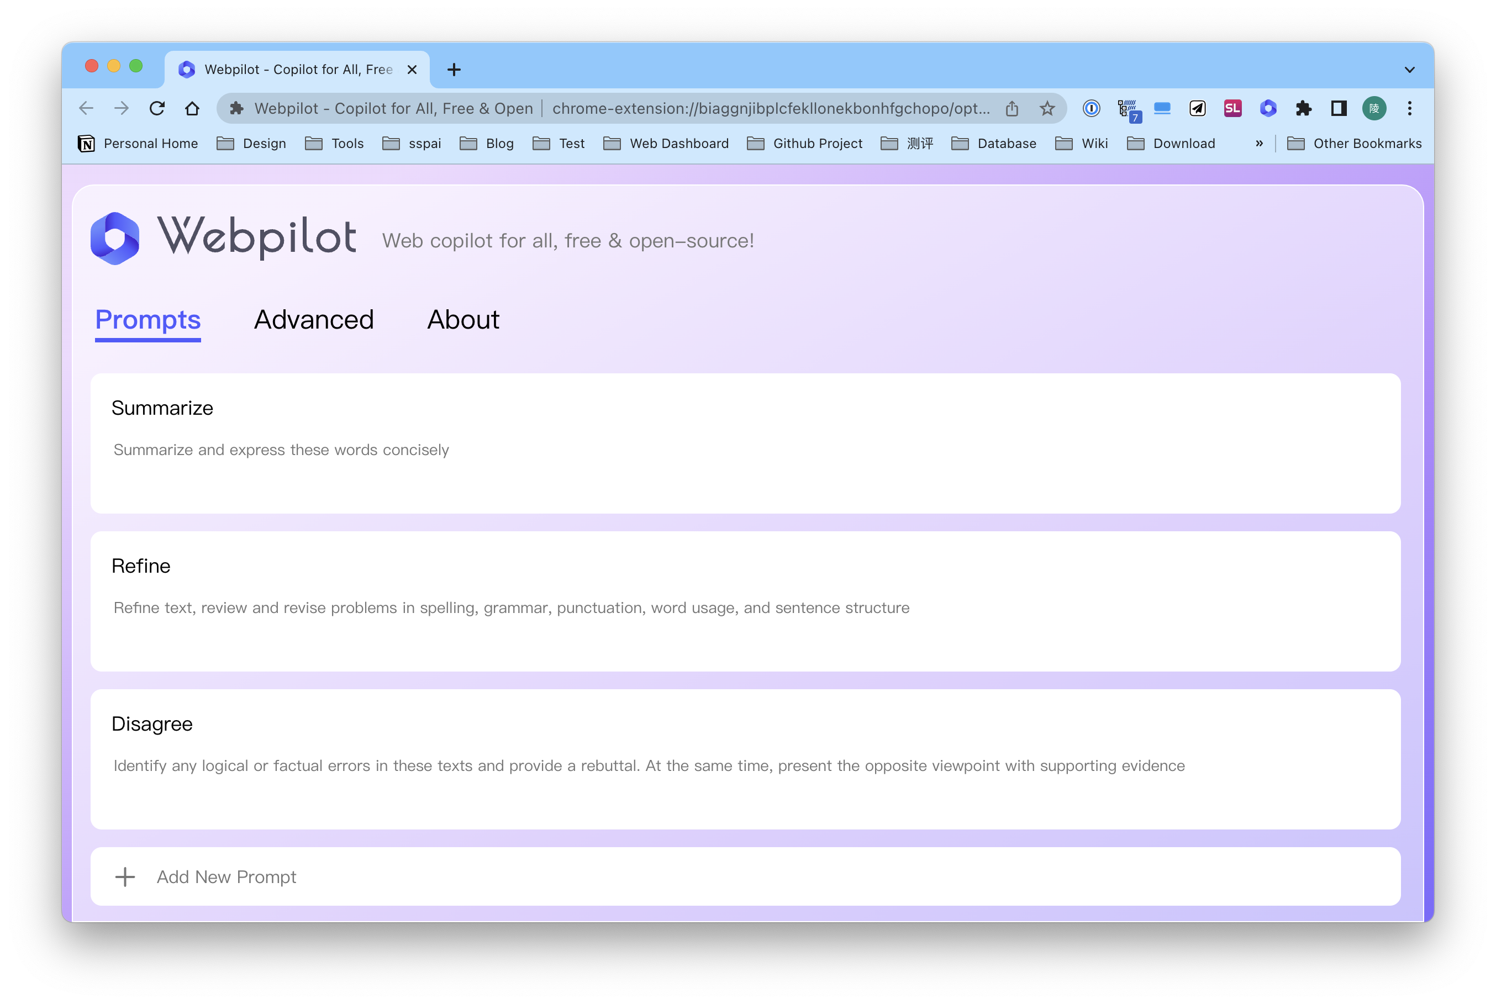This screenshot has width=1496, height=1004.
Task: Expand the hidden bookmarks chevron
Action: [1259, 144]
